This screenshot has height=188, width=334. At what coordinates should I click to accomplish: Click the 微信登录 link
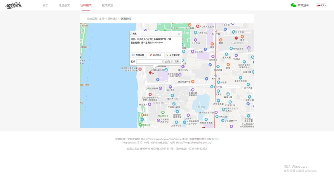click(303, 5)
